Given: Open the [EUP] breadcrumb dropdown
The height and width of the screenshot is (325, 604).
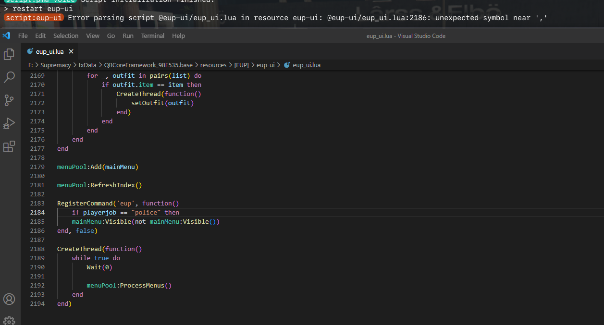Looking at the screenshot, I should (x=241, y=65).
